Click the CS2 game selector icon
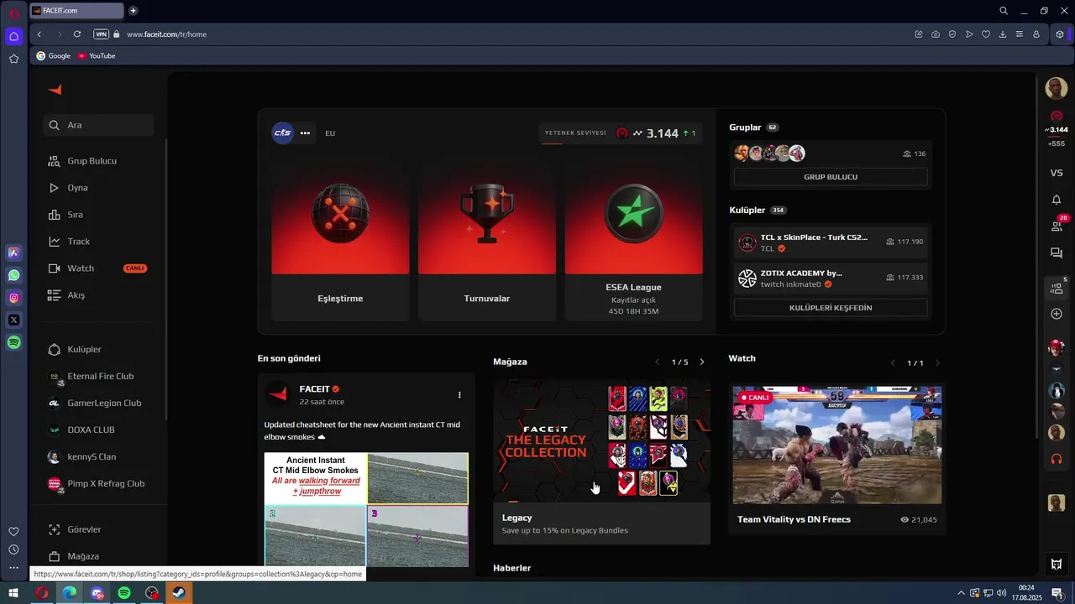Viewport: 1075px width, 604px height. pos(282,133)
